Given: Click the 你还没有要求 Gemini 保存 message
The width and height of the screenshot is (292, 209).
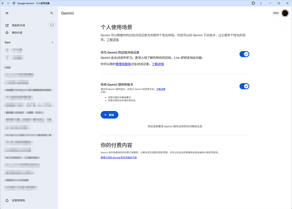Looking at the screenshot, I should pos(175,126).
